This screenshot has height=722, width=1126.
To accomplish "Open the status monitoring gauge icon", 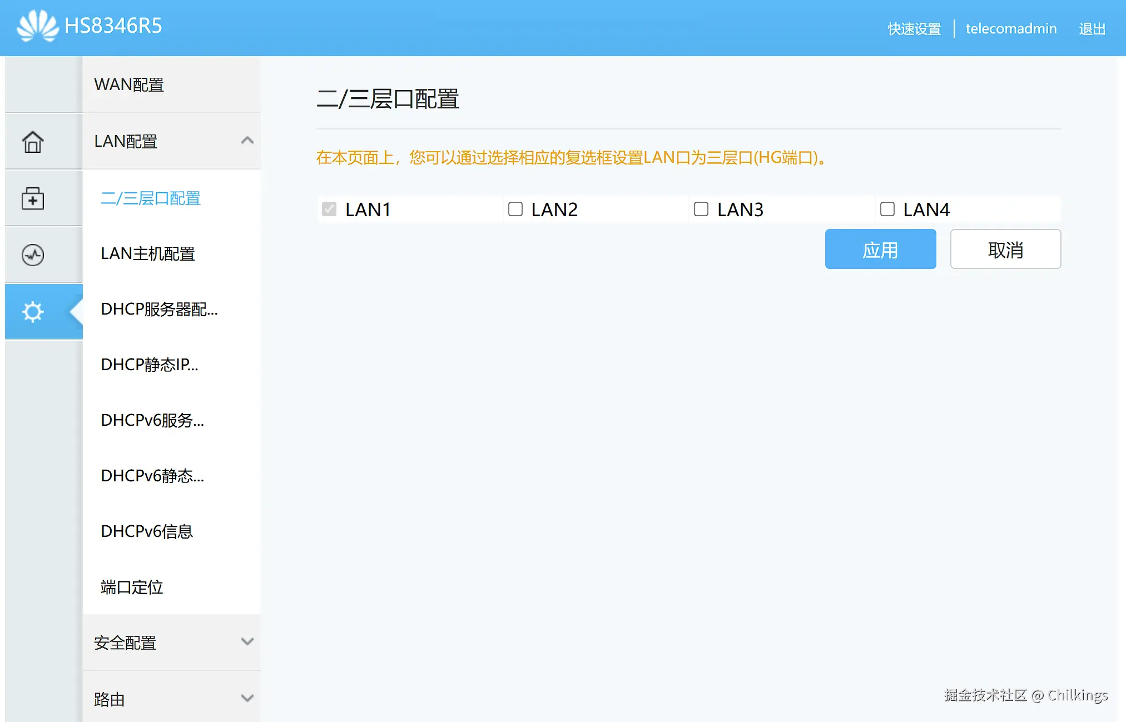I will (33, 255).
